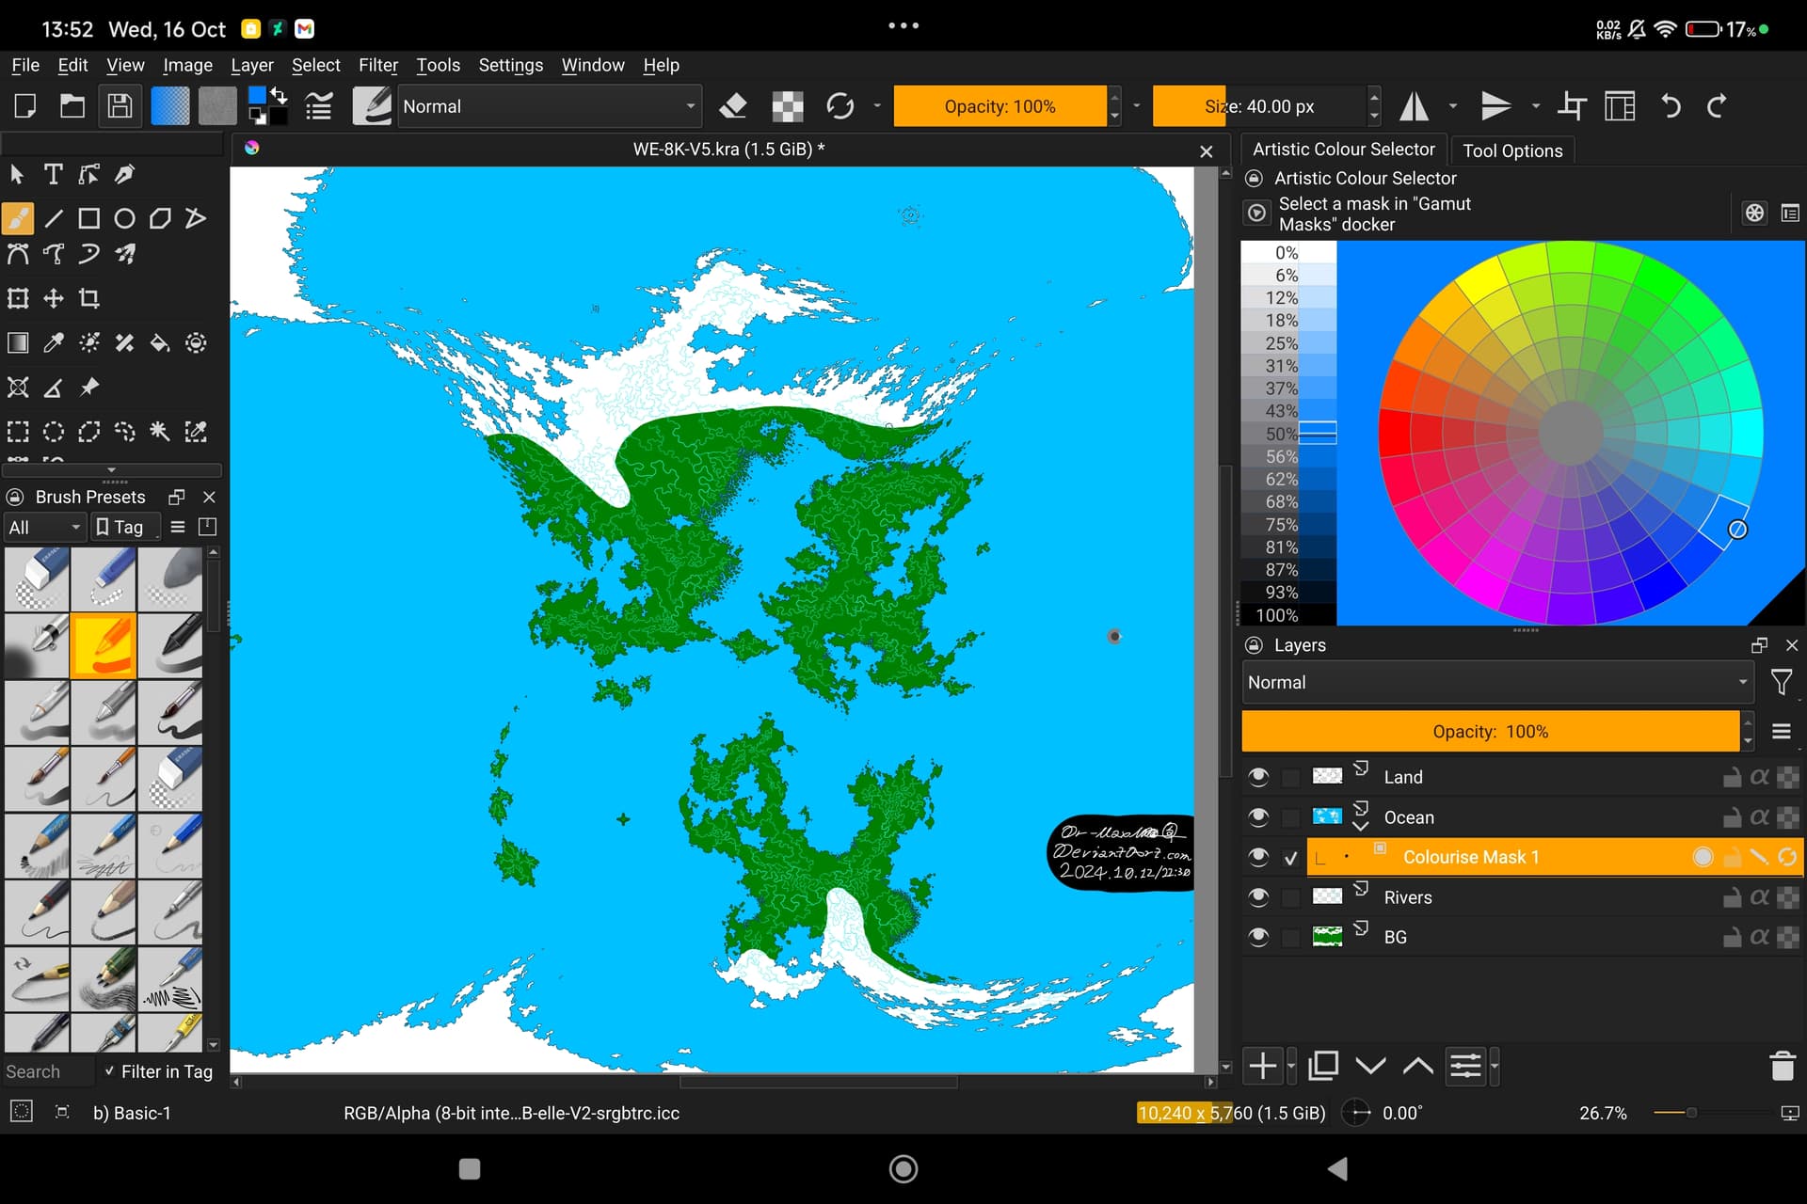Image resolution: width=1807 pixels, height=1204 pixels.
Task: Click duplicate layer icon
Action: point(1322,1066)
